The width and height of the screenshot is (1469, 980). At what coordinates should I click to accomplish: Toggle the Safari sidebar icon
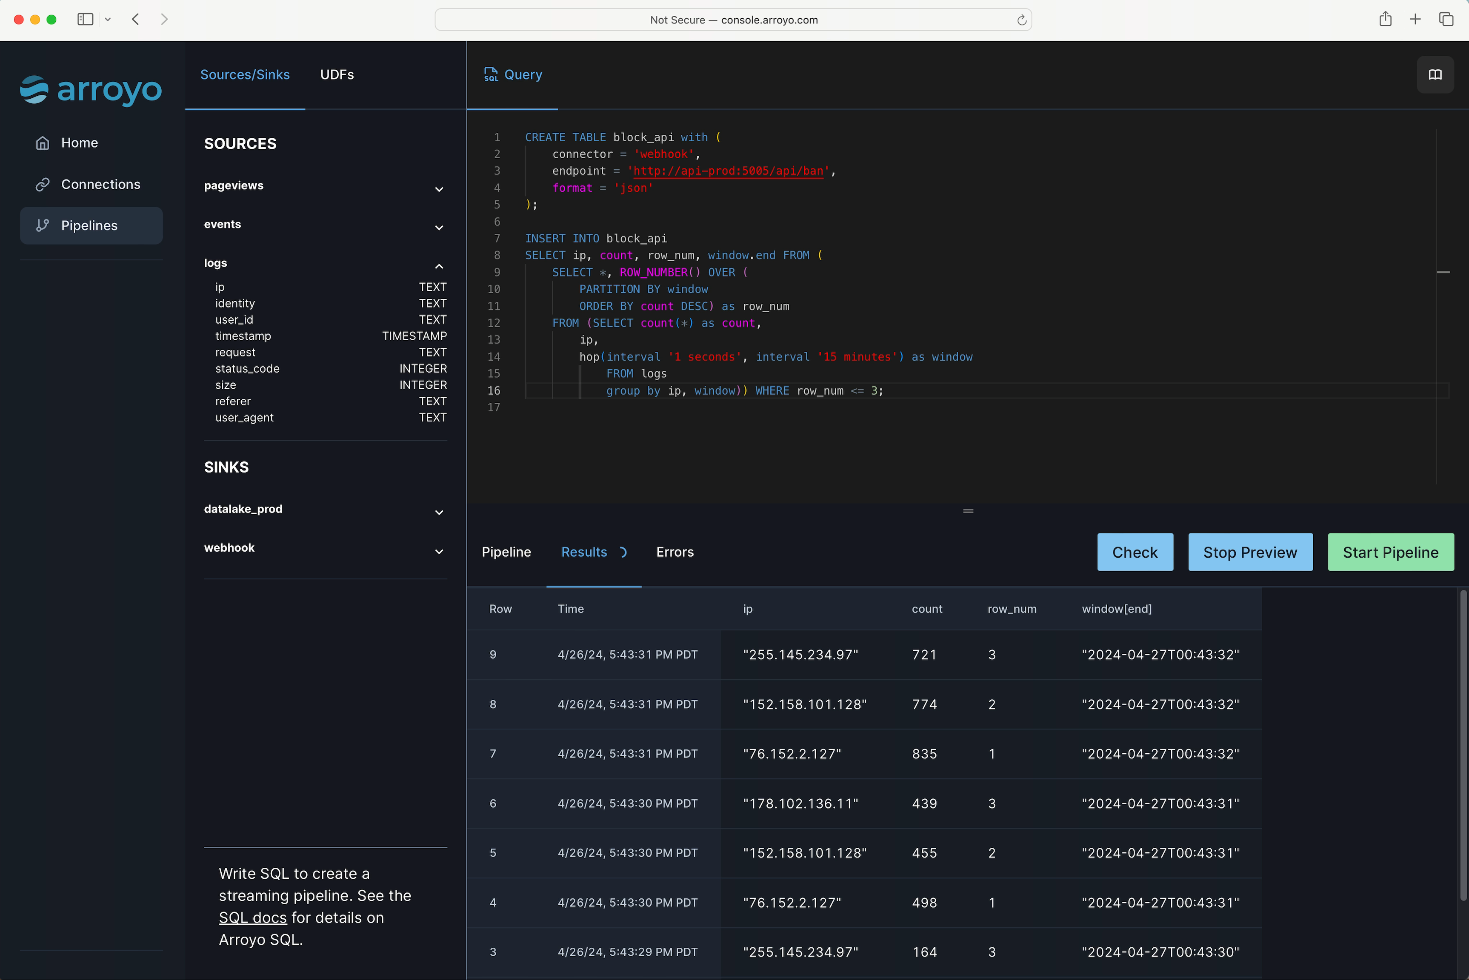pos(86,20)
